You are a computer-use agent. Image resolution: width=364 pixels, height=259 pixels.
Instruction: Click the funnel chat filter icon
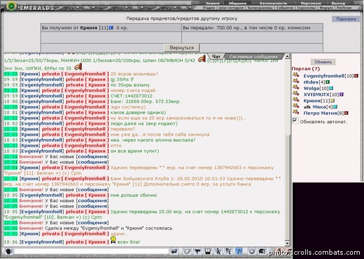[x=197, y=251]
